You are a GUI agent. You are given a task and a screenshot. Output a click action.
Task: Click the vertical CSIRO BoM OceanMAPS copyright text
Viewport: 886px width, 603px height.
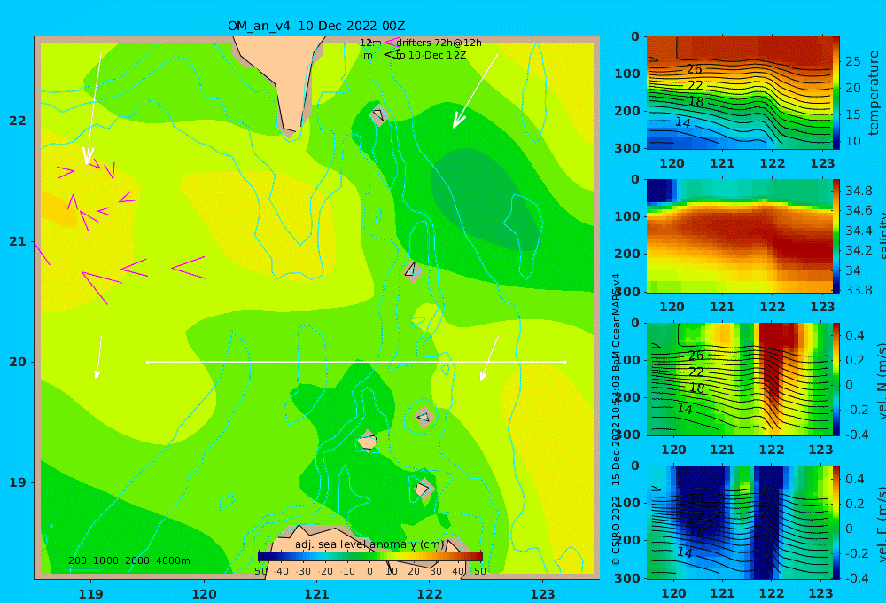coord(616,419)
